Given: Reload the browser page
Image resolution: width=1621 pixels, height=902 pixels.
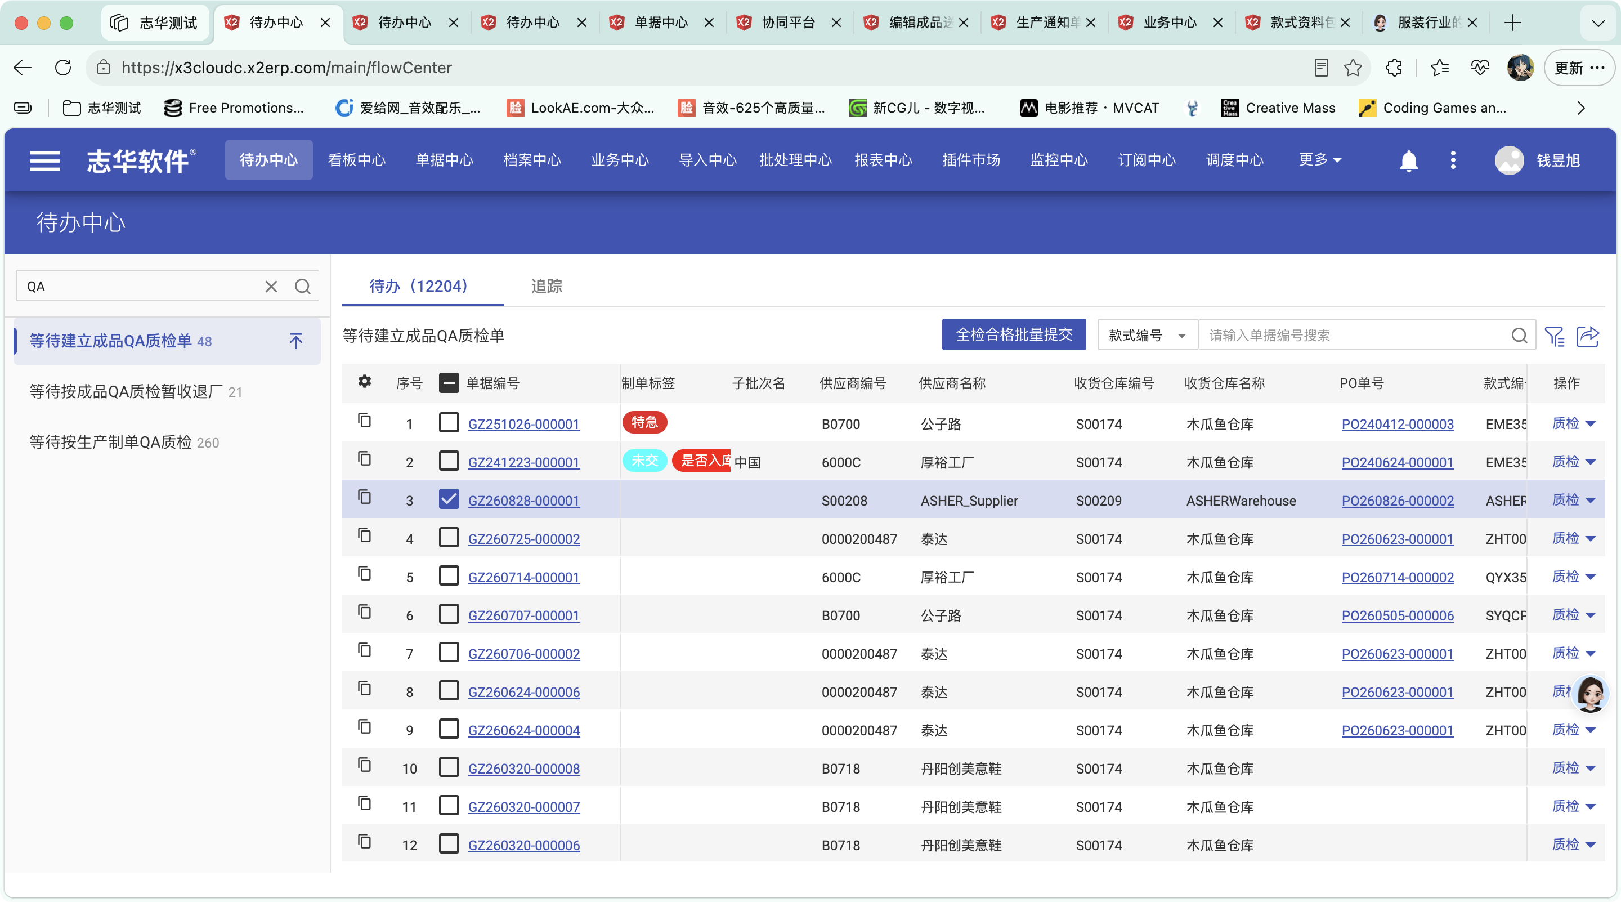Looking at the screenshot, I should 63,68.
